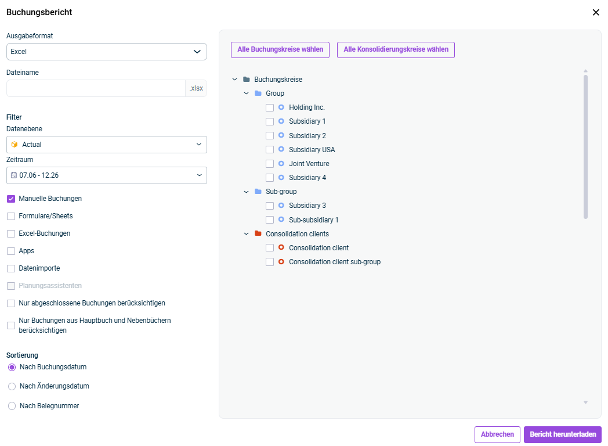Click the tree panel vertical scrollbar

coord(585,146)
